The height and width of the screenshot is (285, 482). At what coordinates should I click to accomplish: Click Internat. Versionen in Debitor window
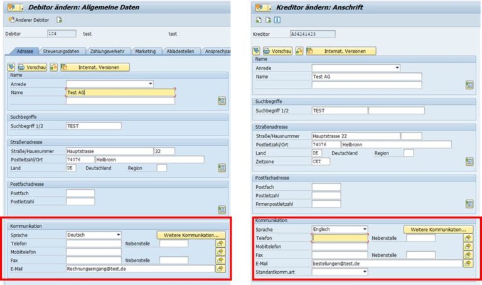[95, 67]
